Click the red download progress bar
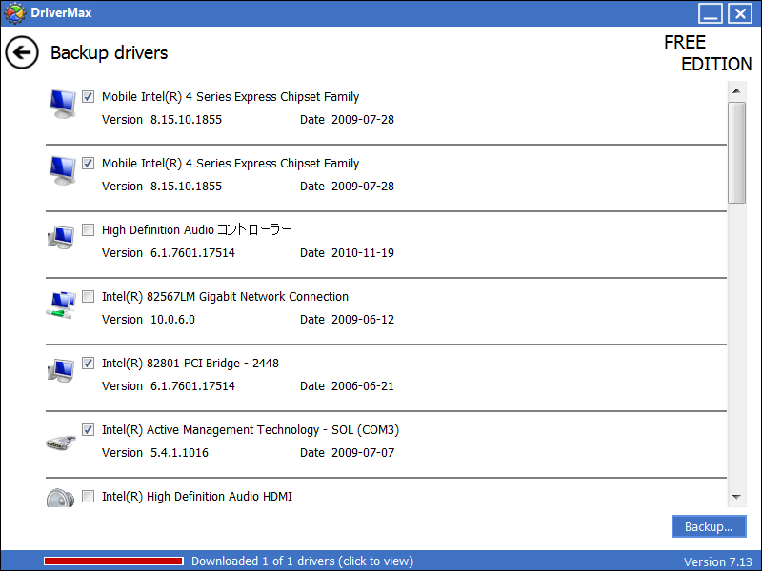The width and height of the screenshot is (762, 571). point(113,561)
